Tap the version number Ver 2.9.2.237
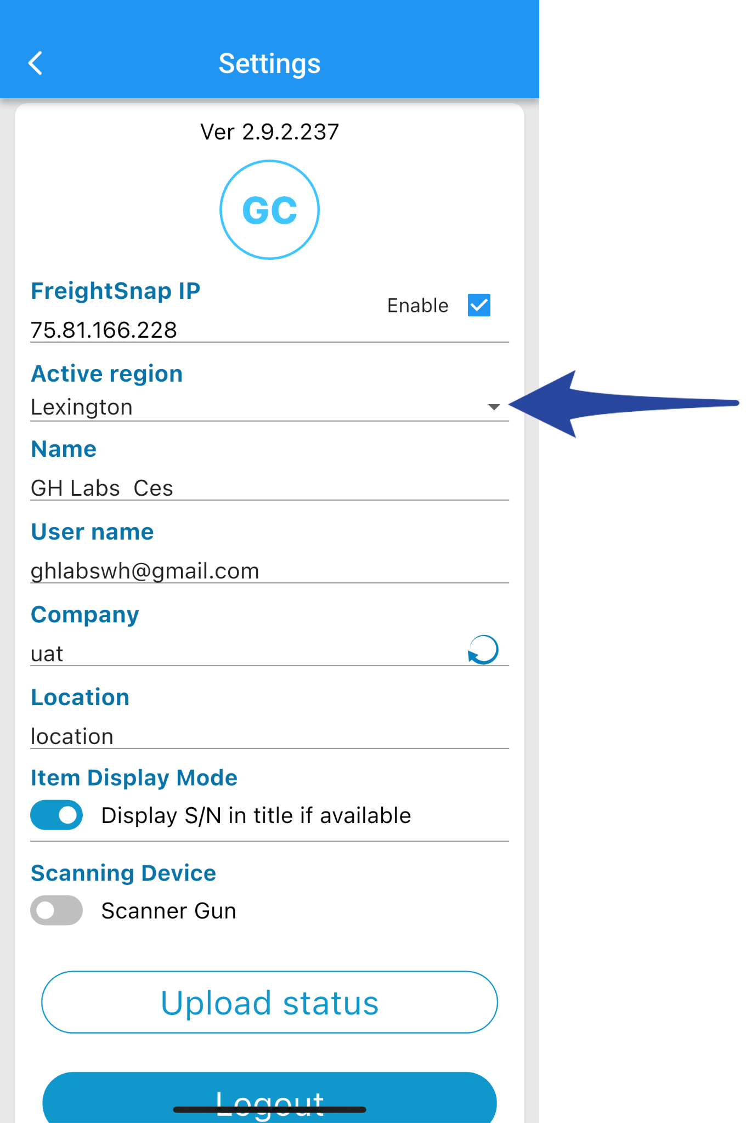The image size is (746, 1123). [269, 132]
